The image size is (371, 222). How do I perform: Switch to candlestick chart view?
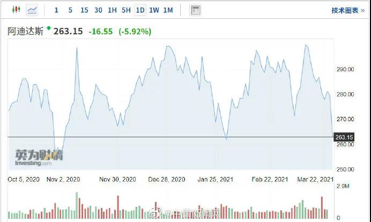[16, 10]
